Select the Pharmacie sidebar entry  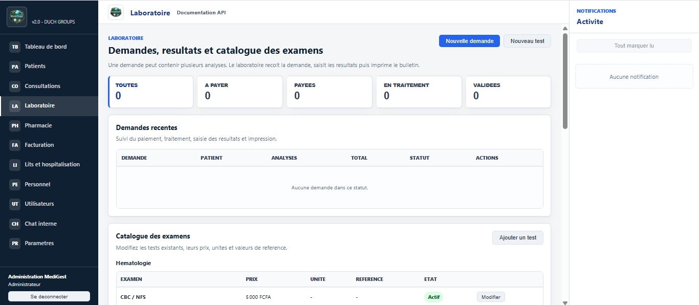point(49,125)
